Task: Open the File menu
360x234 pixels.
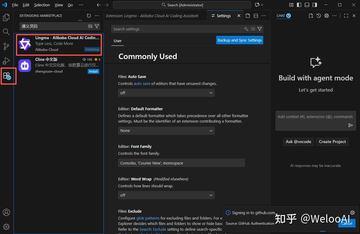Action: [15, 5]
